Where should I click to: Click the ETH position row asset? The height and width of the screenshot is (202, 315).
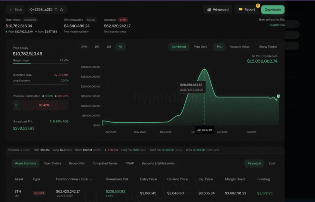coord(18,191)
